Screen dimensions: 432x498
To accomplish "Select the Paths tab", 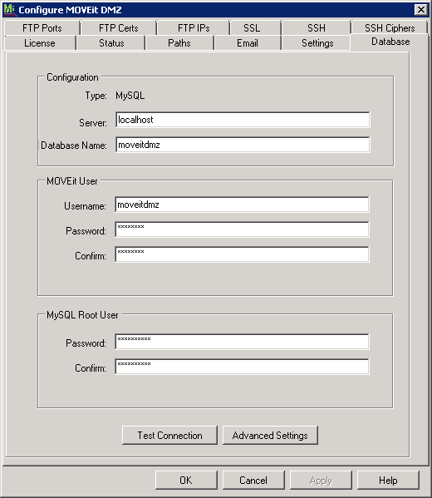I will pos(179,43).
